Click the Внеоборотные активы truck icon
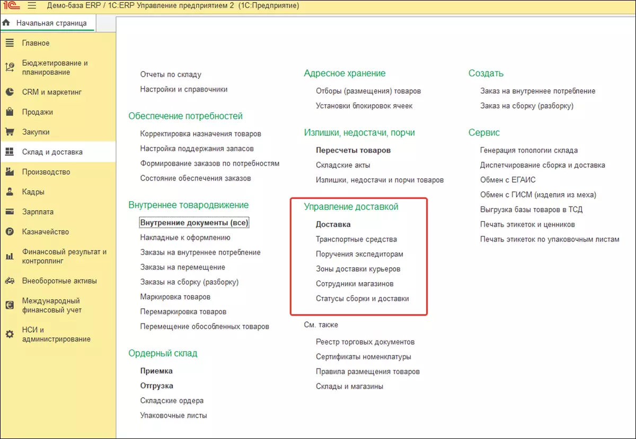 coord(10,281)
